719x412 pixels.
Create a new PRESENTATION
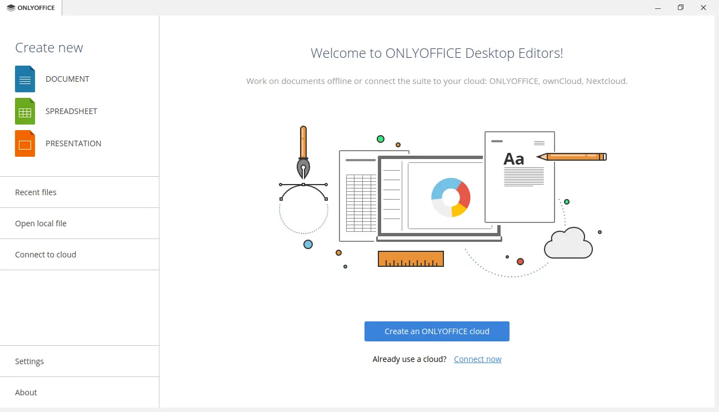[73, 143]
